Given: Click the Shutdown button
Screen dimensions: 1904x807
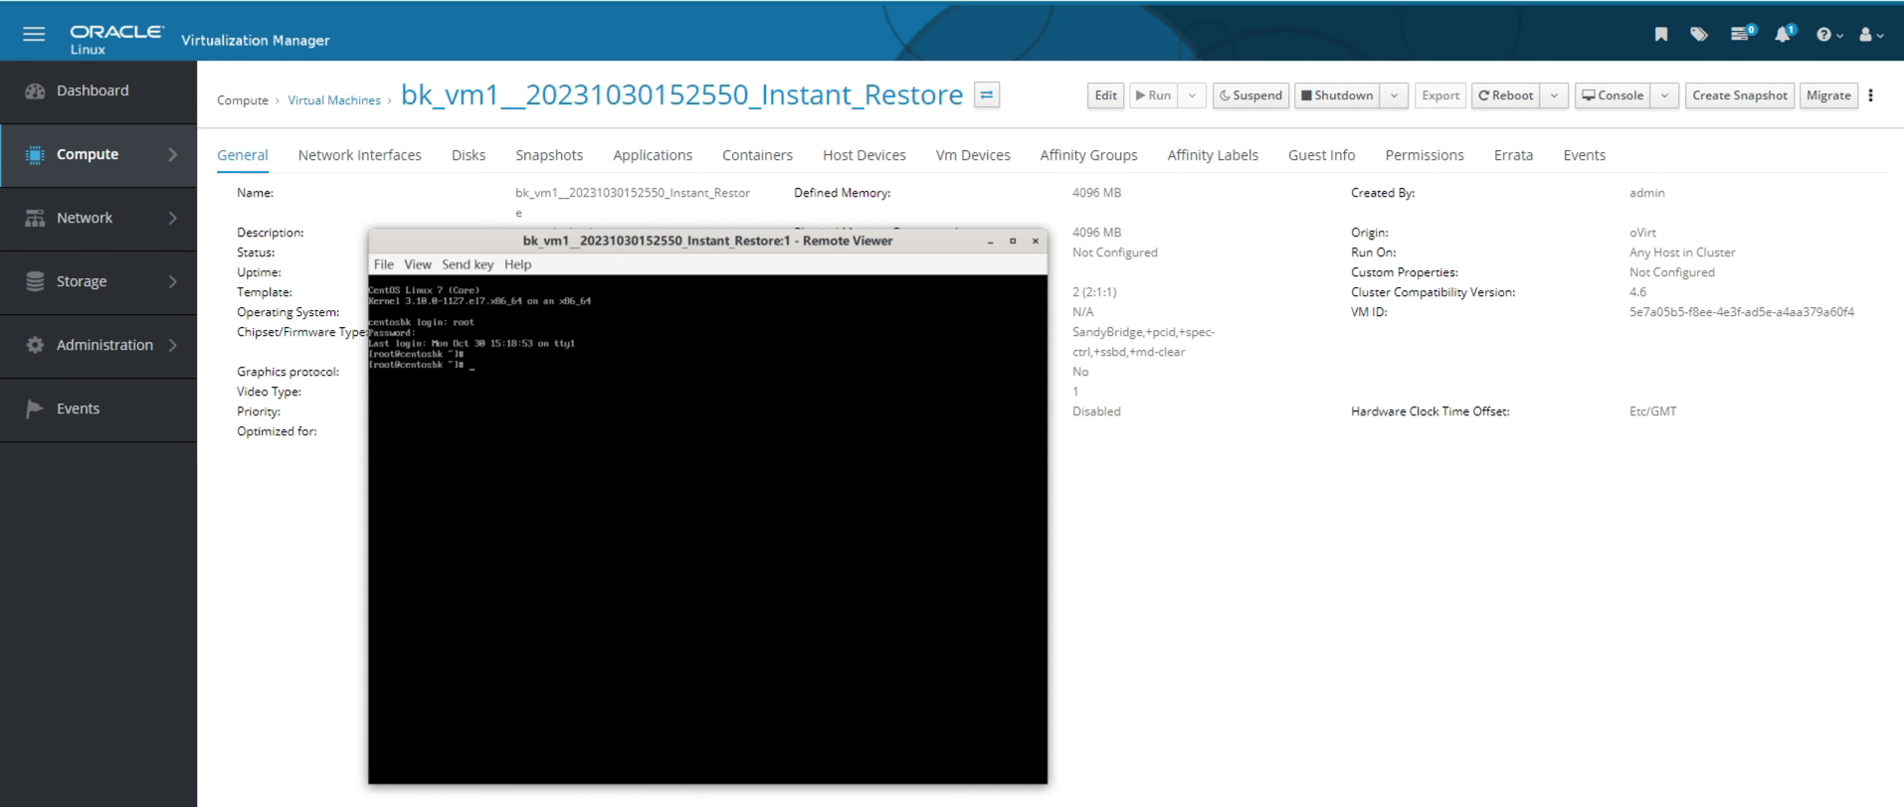Looking at the screenshot, I should click(x=1337, y=95).
